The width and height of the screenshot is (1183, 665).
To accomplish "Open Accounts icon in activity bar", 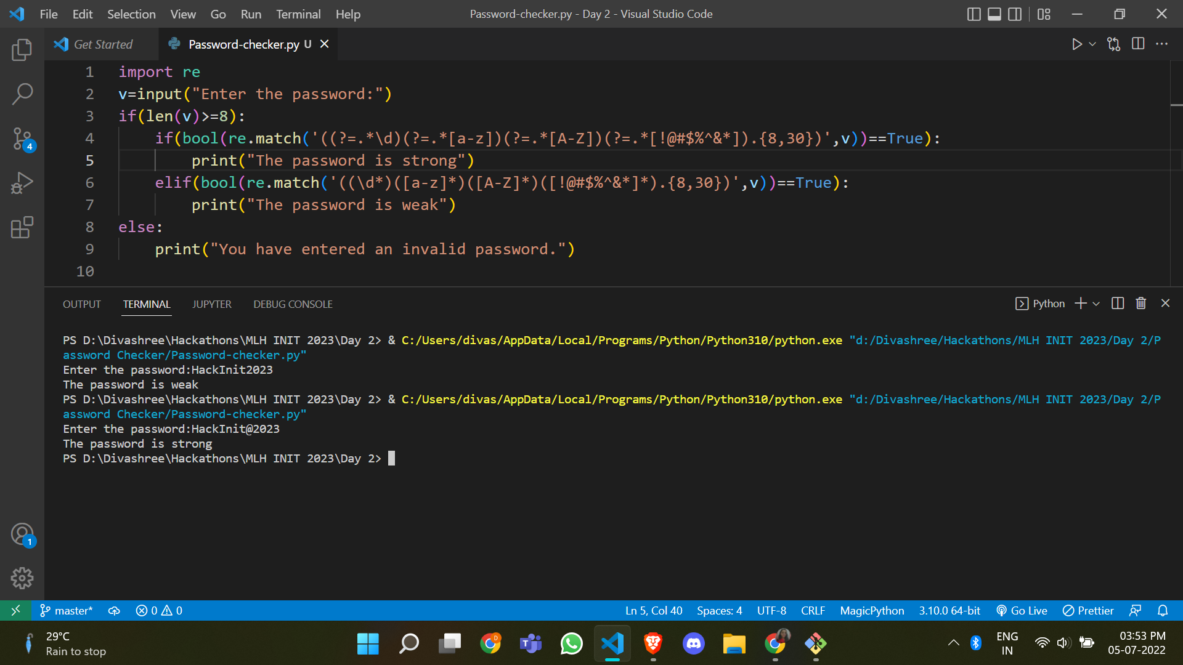I will [x=22, y=534].
